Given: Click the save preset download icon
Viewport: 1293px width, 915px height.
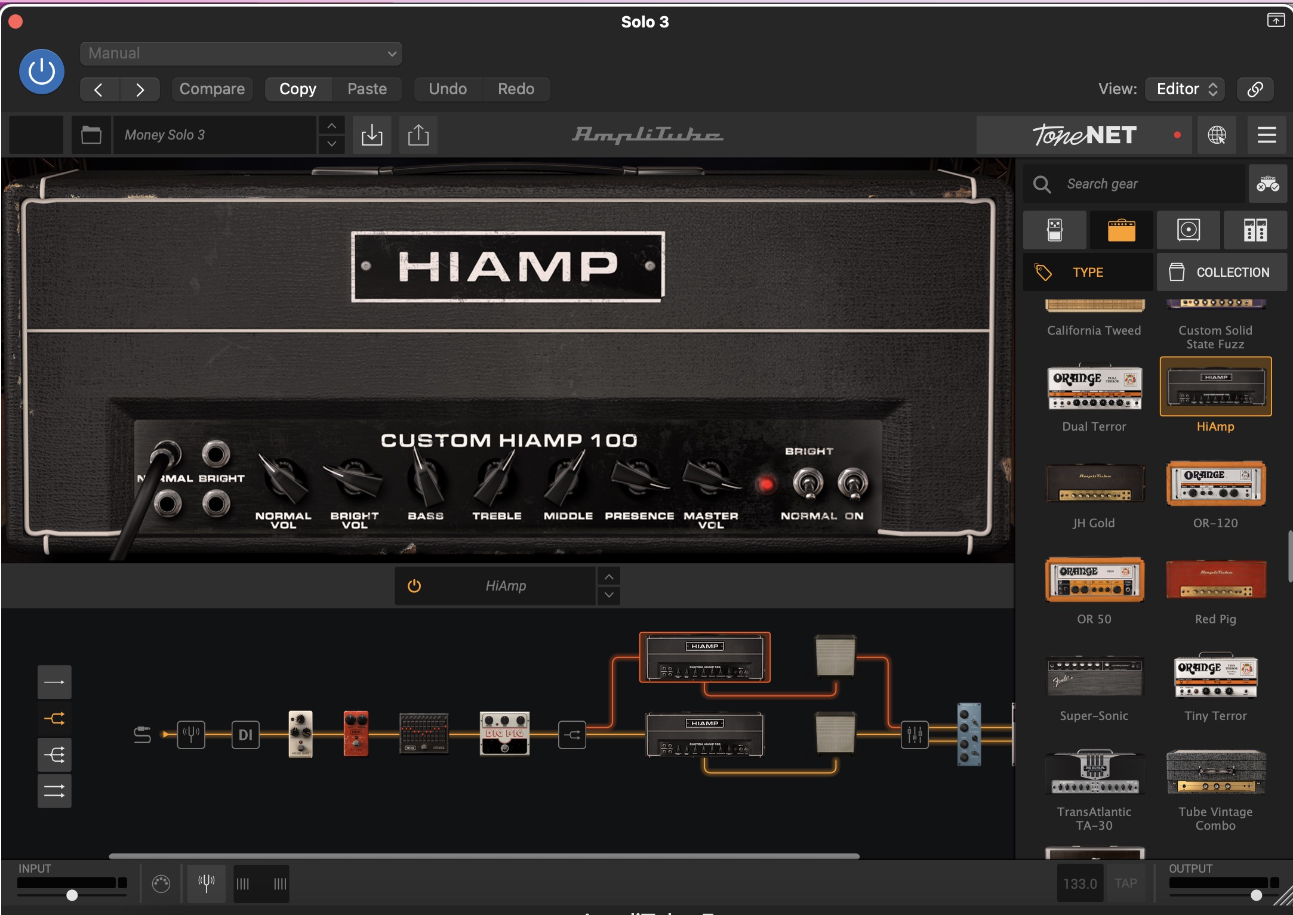Looking at the screenshot, I should click(x=371, y=135).
